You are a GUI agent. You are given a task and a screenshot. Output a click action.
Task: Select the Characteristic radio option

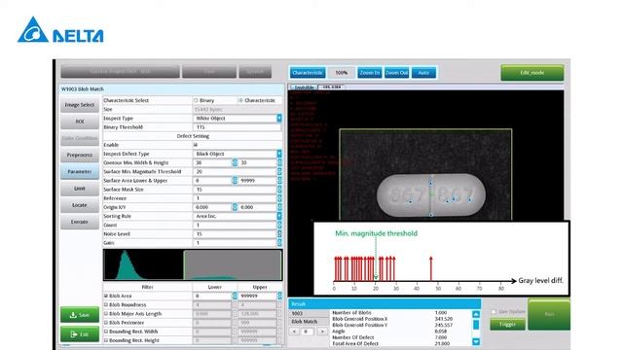[x=240, y=101]
